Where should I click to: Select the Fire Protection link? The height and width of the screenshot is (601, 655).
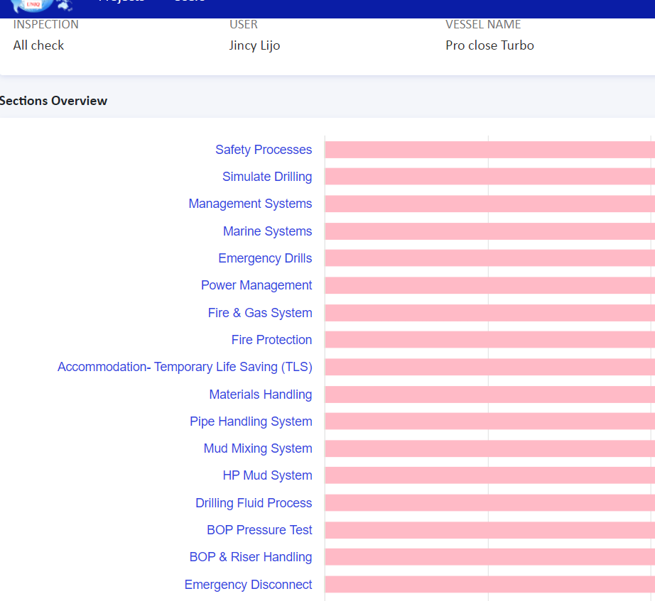[271, 340]
